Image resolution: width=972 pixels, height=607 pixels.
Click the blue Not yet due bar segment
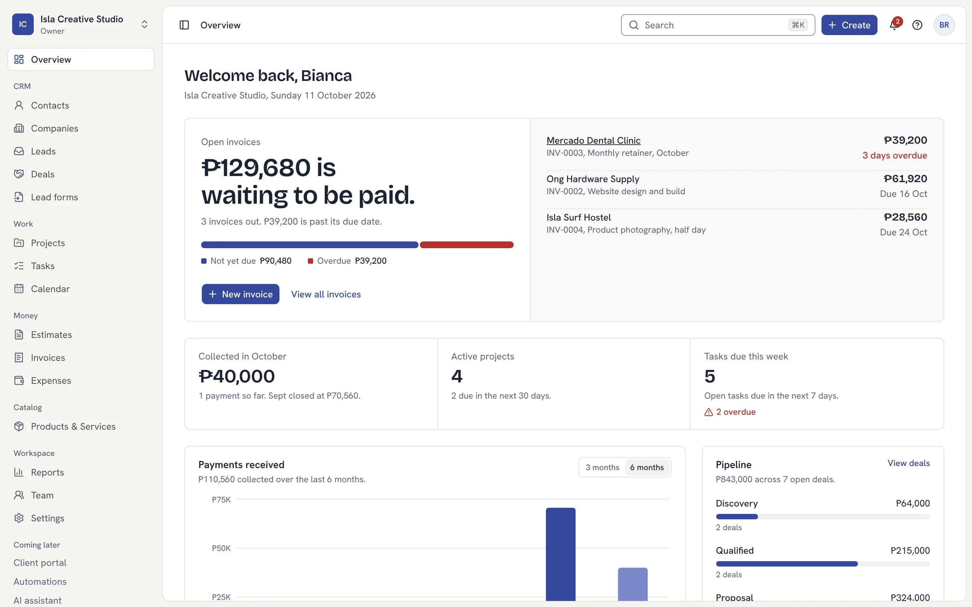click(310, 245)
